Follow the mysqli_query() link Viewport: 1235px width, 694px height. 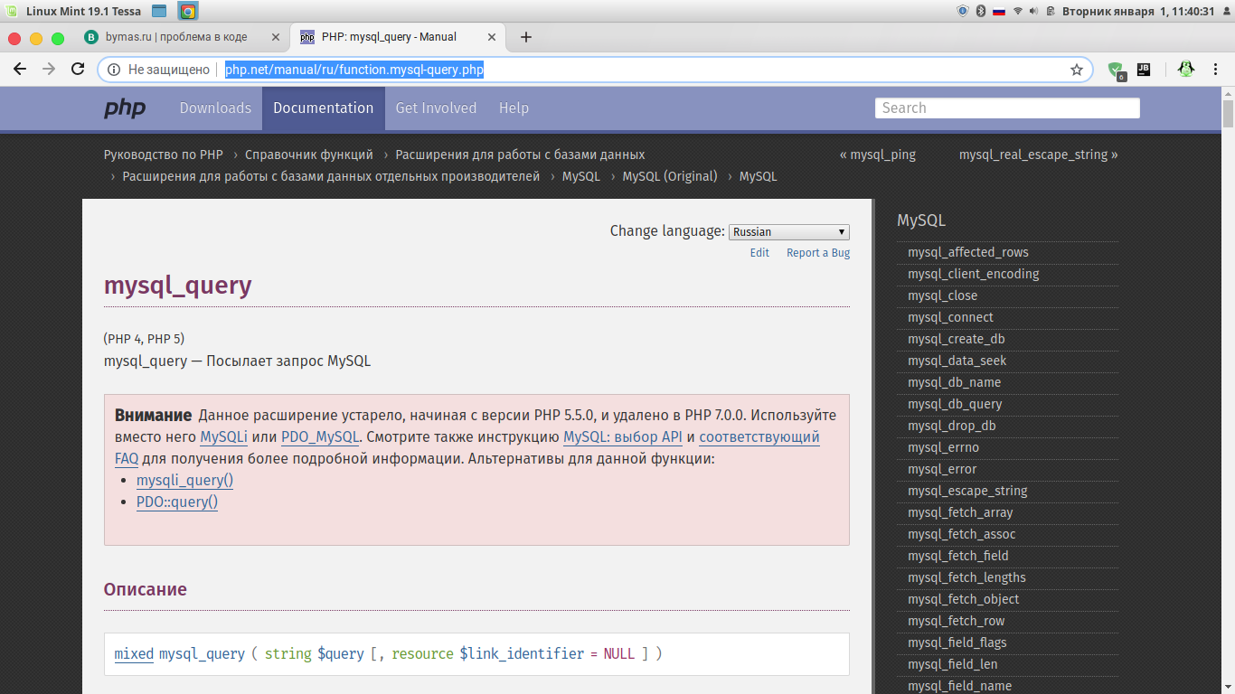pos(184,481)
